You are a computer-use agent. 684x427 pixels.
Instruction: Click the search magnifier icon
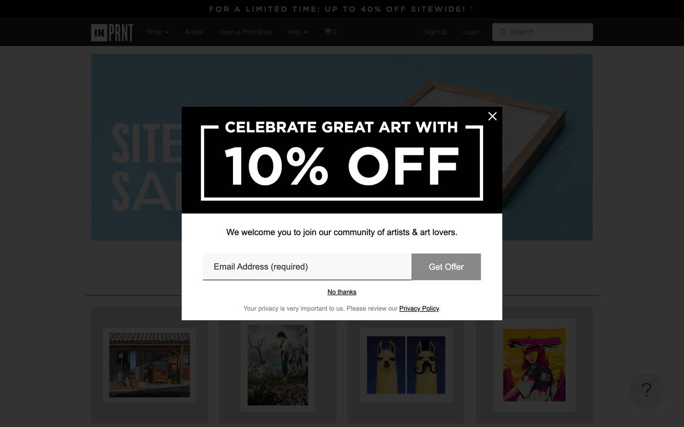502,32
